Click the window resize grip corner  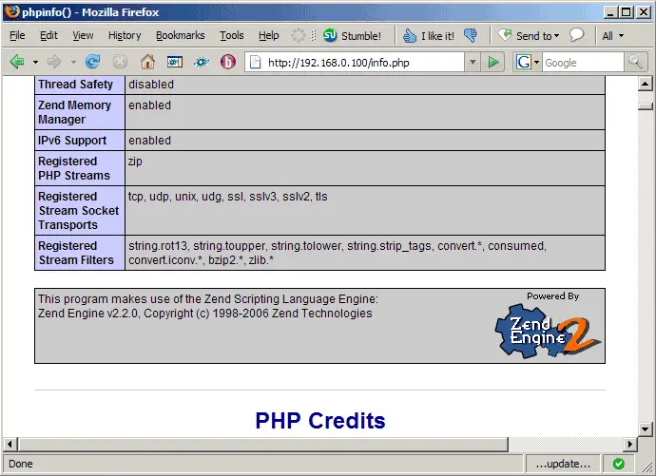coord(647,467)
